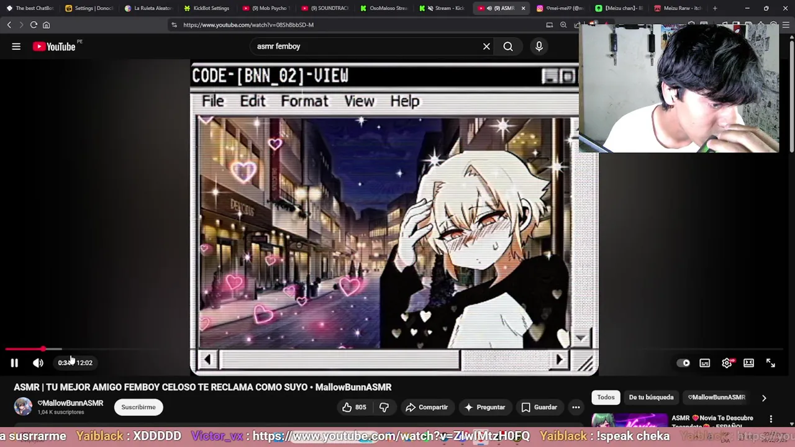Click the page vertical scrollbar
Viewport: 795px width, 447px height.
(791, 93)
